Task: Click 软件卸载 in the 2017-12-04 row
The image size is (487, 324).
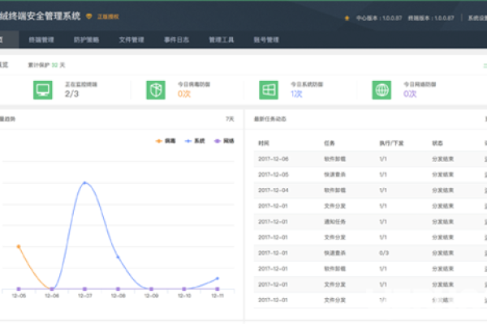Action: (334, 190)
